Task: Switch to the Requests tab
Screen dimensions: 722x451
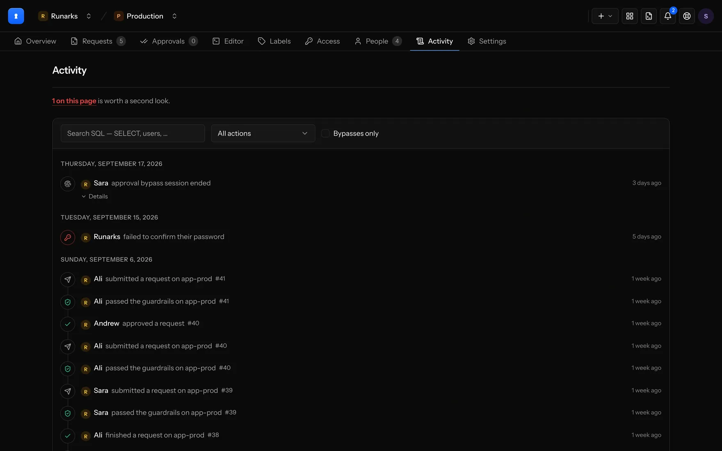Action: 98,41
